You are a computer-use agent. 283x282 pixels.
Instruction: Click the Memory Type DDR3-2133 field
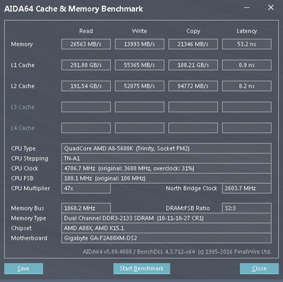166,218
